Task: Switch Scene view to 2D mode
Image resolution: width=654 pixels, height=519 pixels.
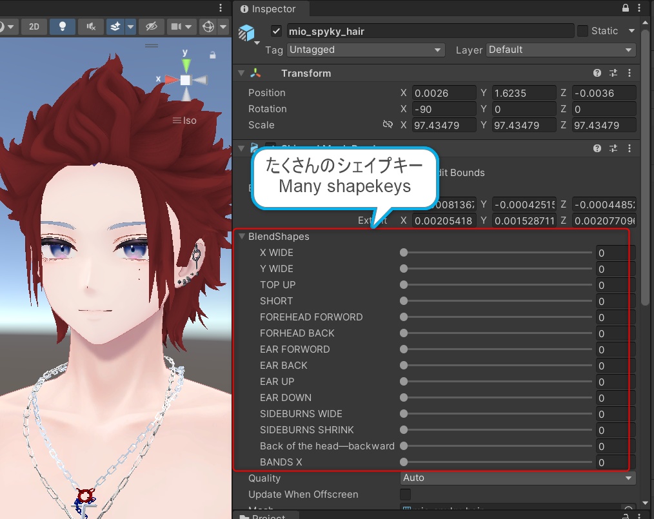Action: [x=34, y=26]
